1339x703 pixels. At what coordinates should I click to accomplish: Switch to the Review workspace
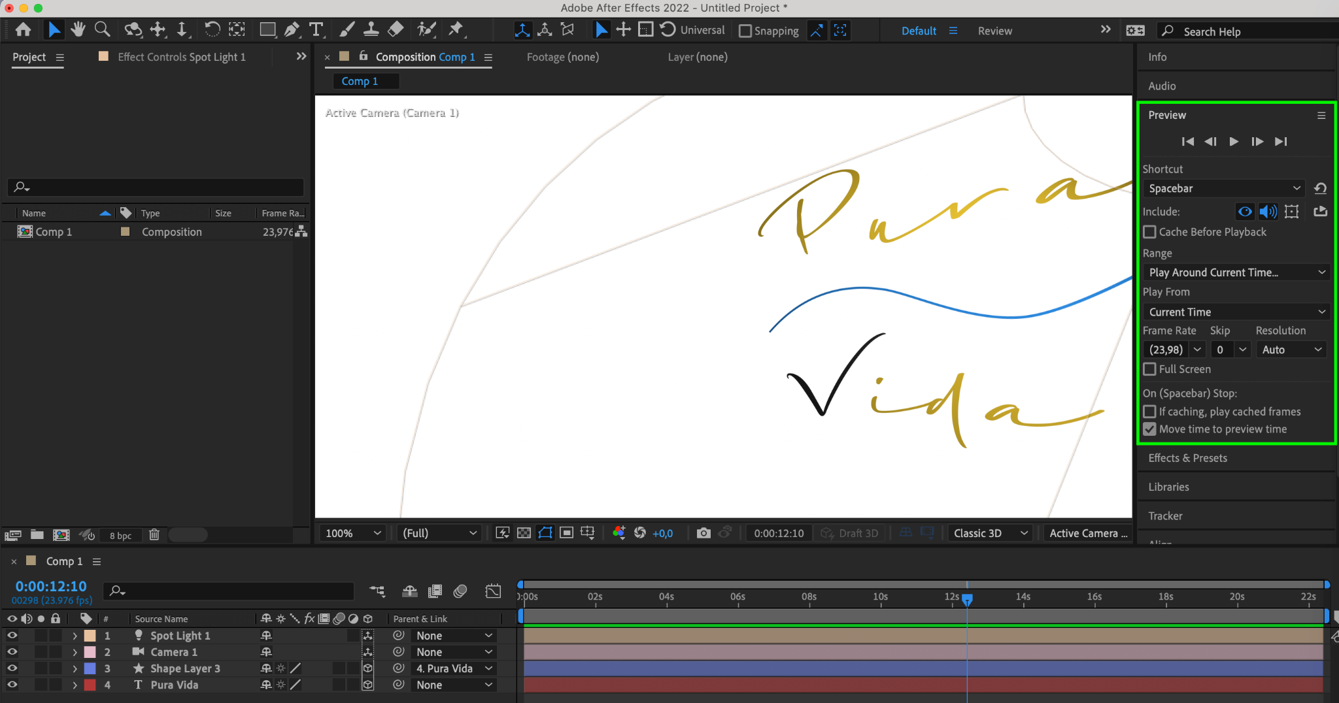tap(994, 31)
